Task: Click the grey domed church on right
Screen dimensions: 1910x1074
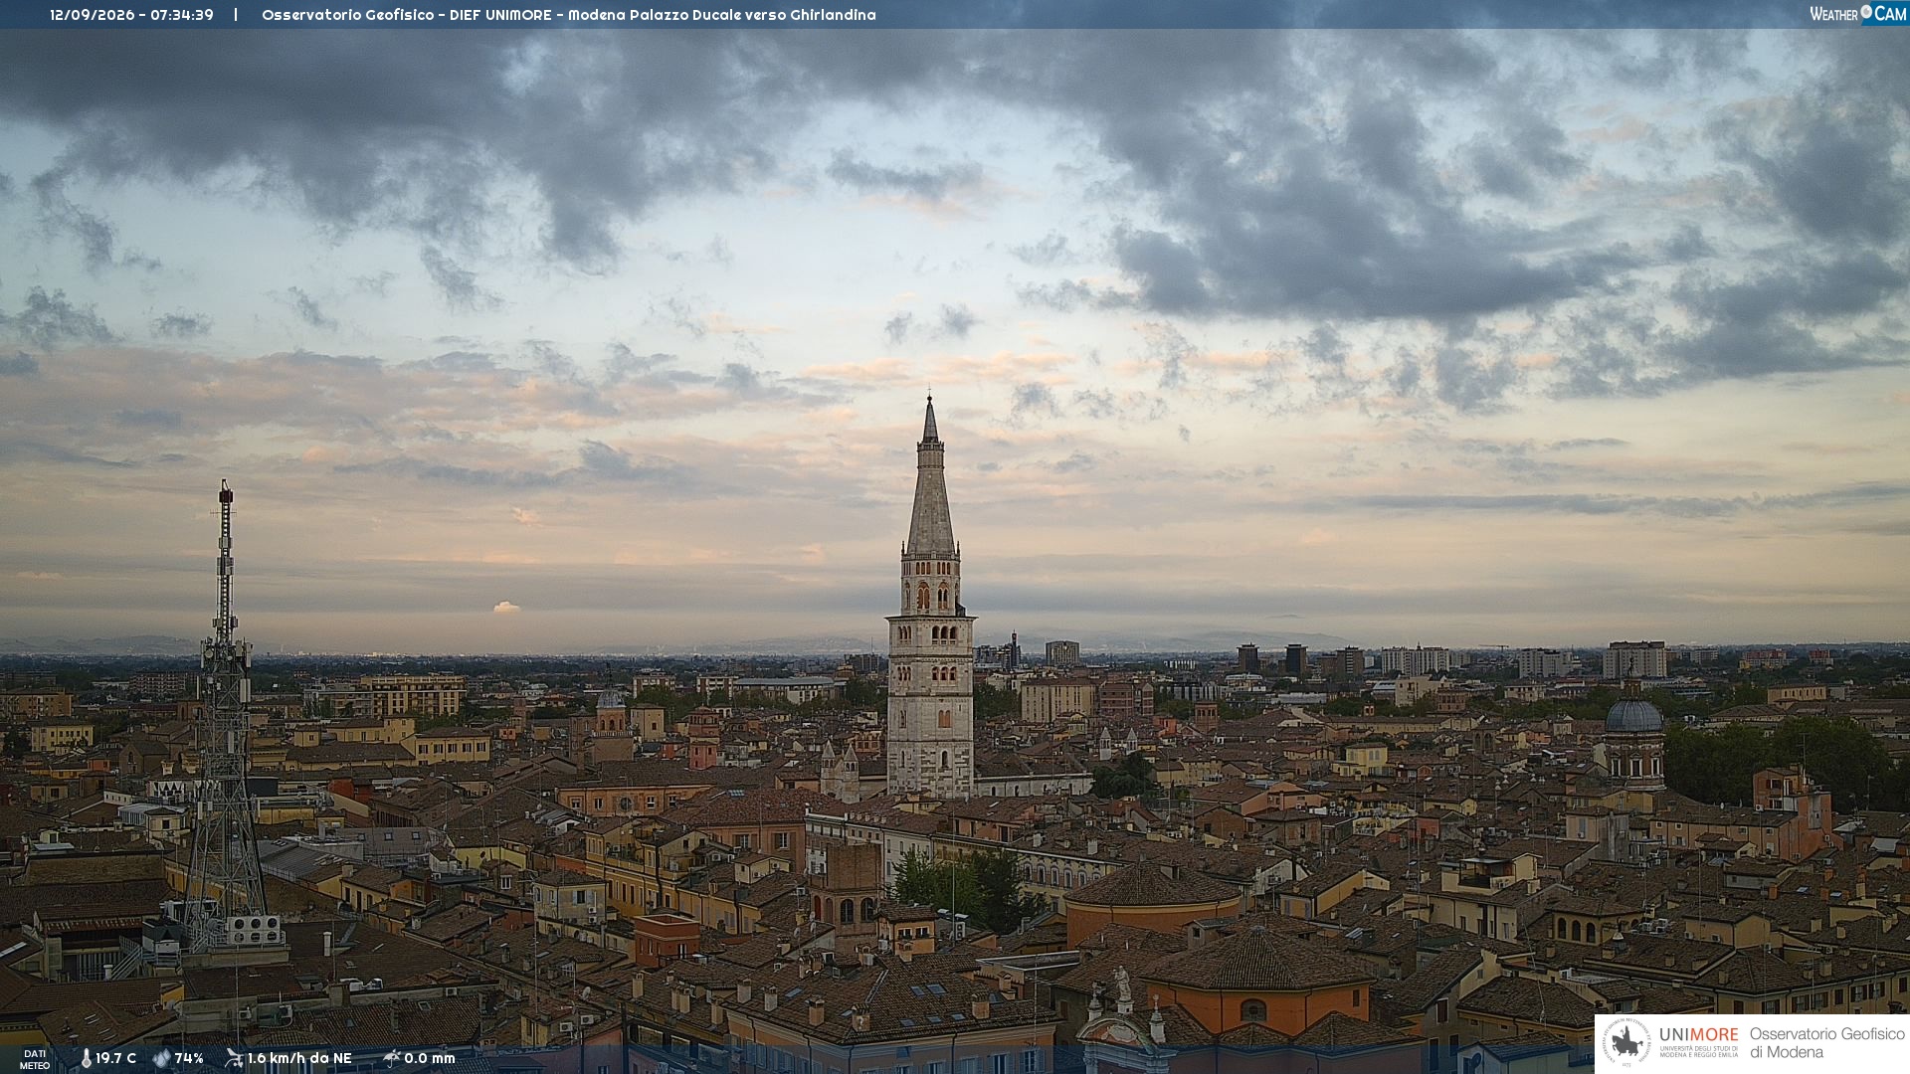Action: coord(1633,736)
